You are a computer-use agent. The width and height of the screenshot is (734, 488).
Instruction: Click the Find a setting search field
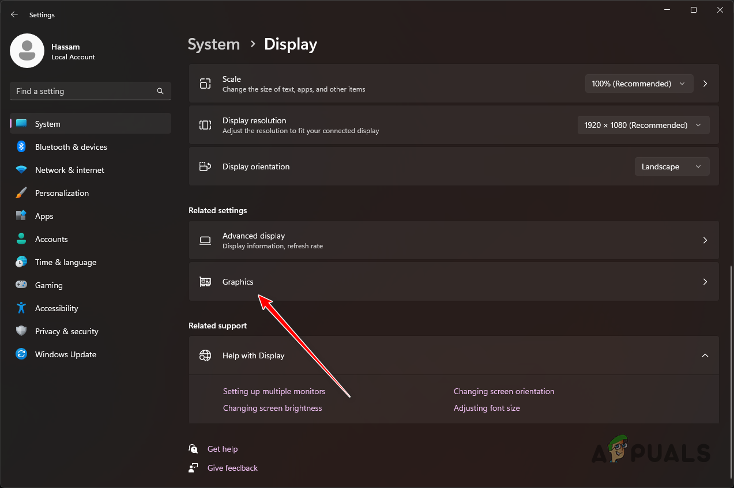coord(90,91)
